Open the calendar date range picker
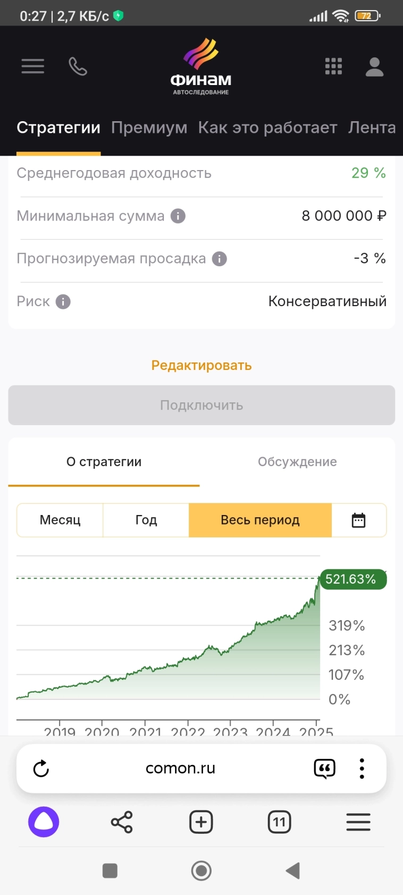The image size is (403, 895). click(359, 520)
